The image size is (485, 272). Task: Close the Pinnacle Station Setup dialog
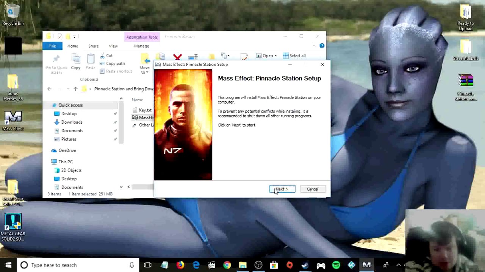point(322,65)
